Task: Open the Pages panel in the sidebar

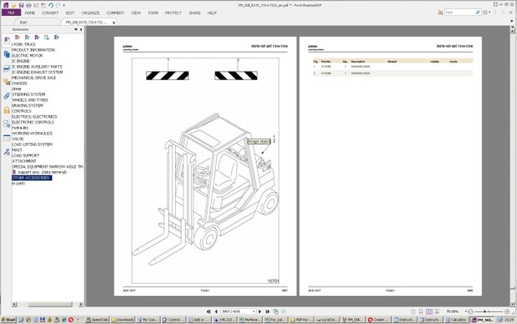Action: click(x=7, y=54)
